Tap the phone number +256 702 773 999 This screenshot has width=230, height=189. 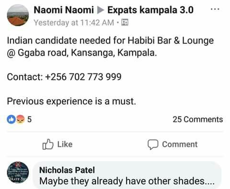coord(83,77)
